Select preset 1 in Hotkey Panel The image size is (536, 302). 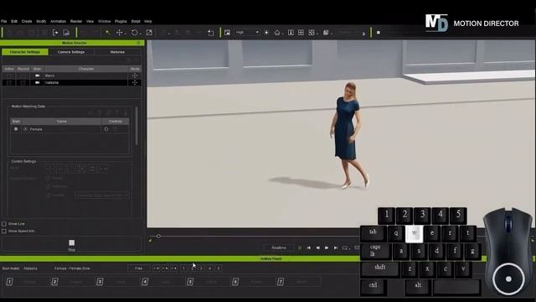tap(184, 268)
